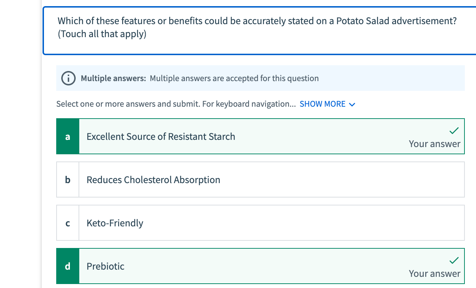Click 'Multiple answers are accepted' banner text
476x288 pixels.
click(234, 78)
